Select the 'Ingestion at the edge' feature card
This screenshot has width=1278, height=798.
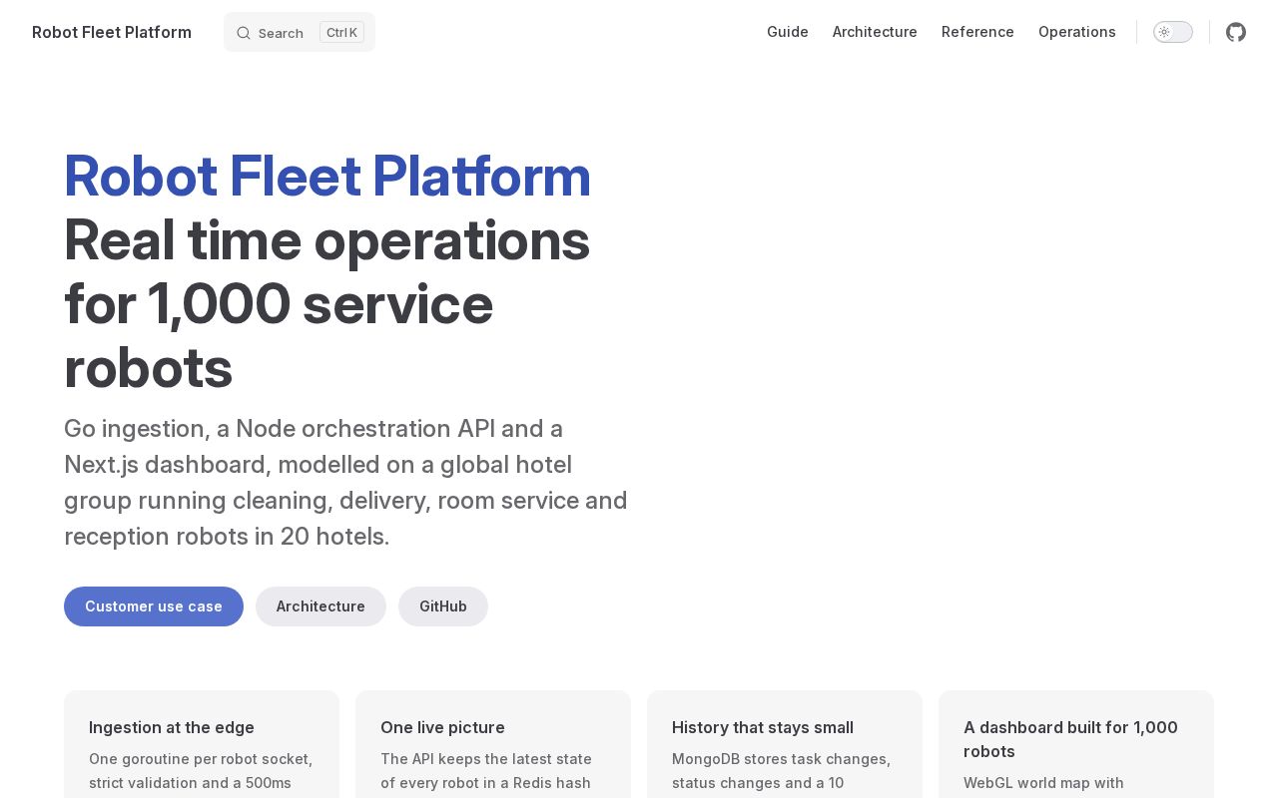pyautogui.click(x=202, y=744)
